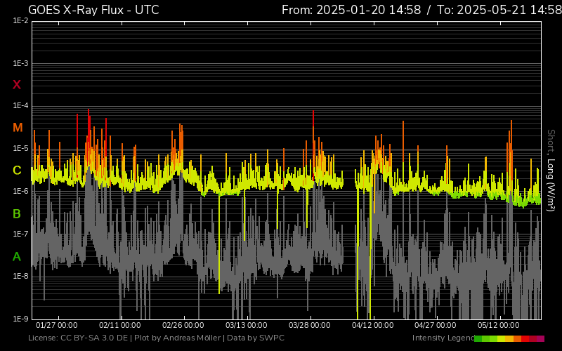Viewport: 562px width, 351px height.
Task: Click the 1E-7 y-axis label
Action: pos(20,234)
